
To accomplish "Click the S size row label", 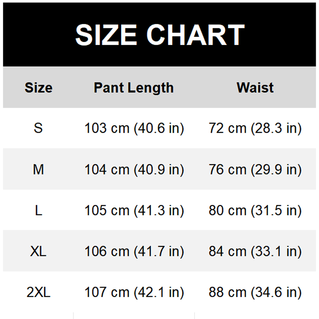I will click(38, 128).
